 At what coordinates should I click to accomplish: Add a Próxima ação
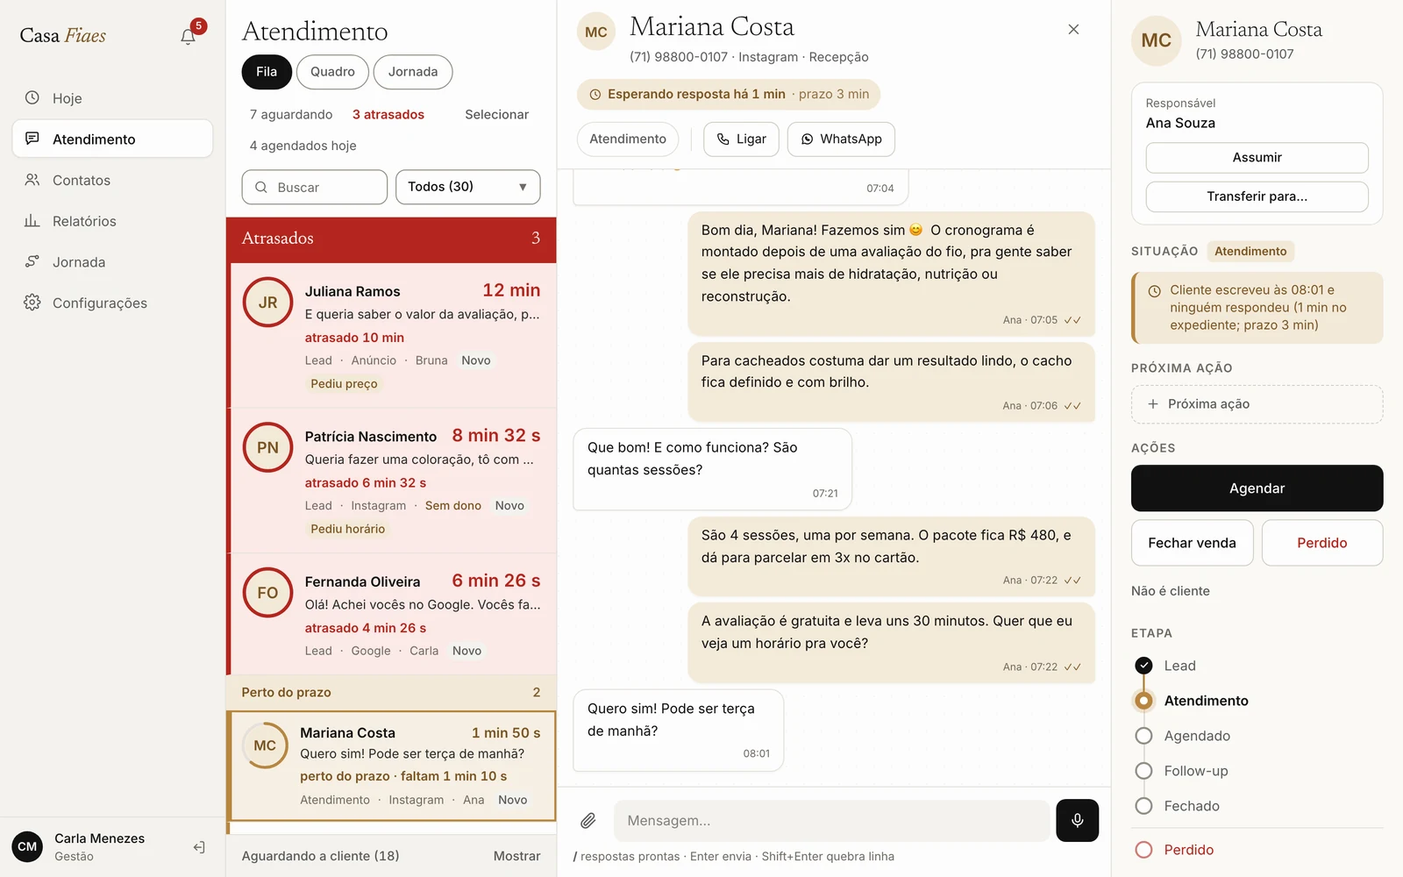1257,404
